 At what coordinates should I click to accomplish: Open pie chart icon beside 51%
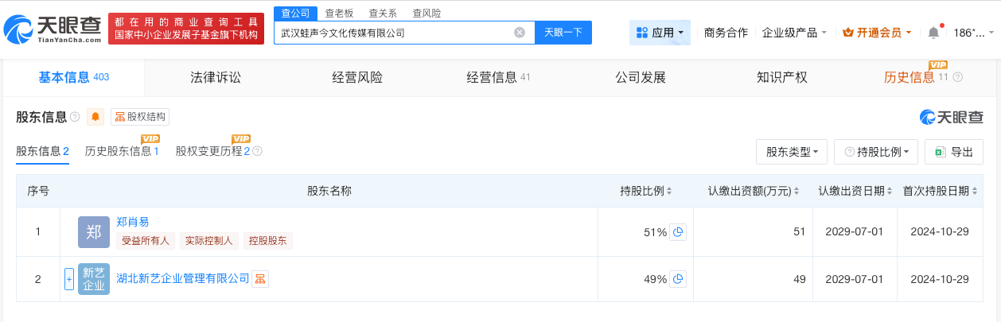click(678, 232)
